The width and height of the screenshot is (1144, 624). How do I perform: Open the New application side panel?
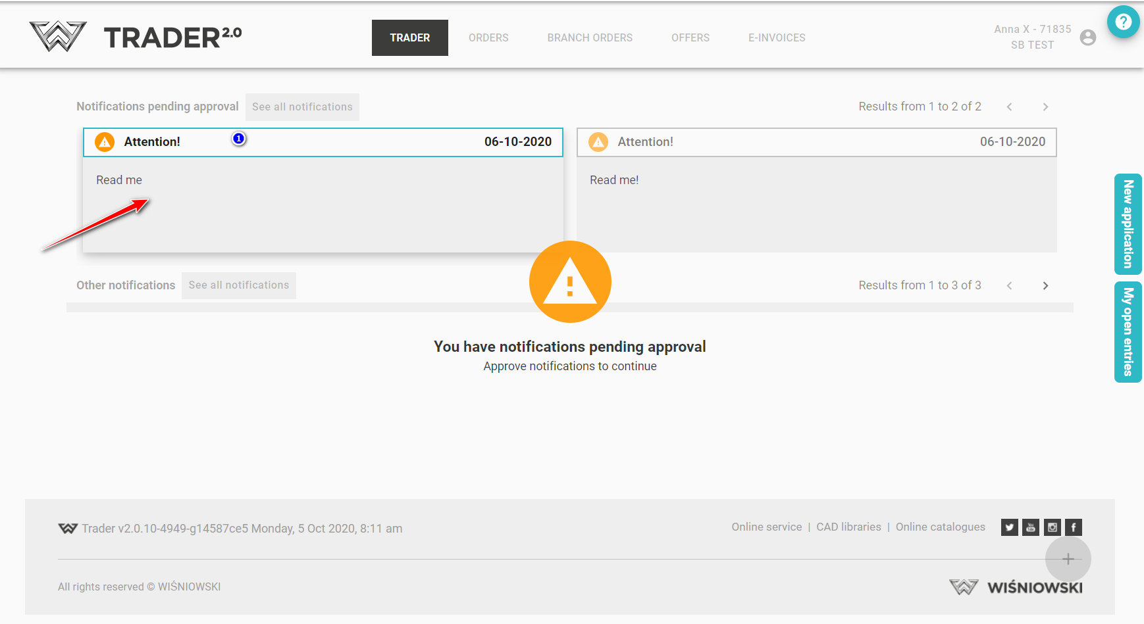(x=1128, y=224)
